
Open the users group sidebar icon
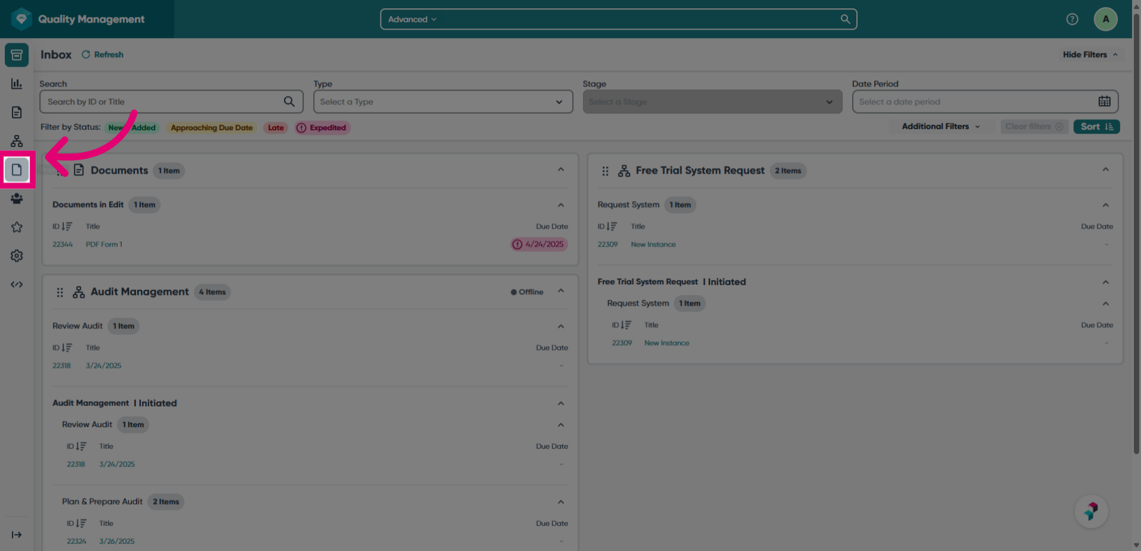[17, 199]
